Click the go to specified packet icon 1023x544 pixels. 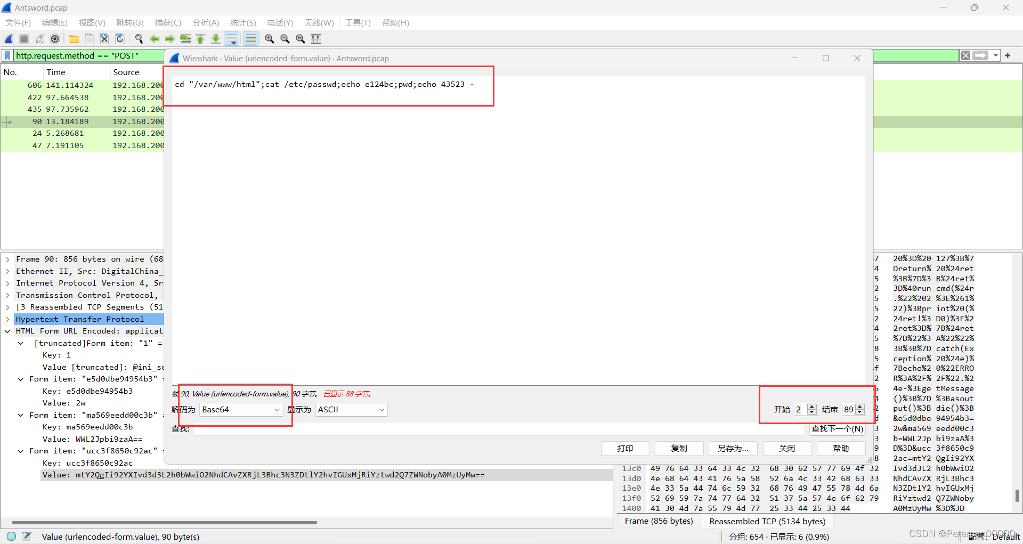[185, 39]
